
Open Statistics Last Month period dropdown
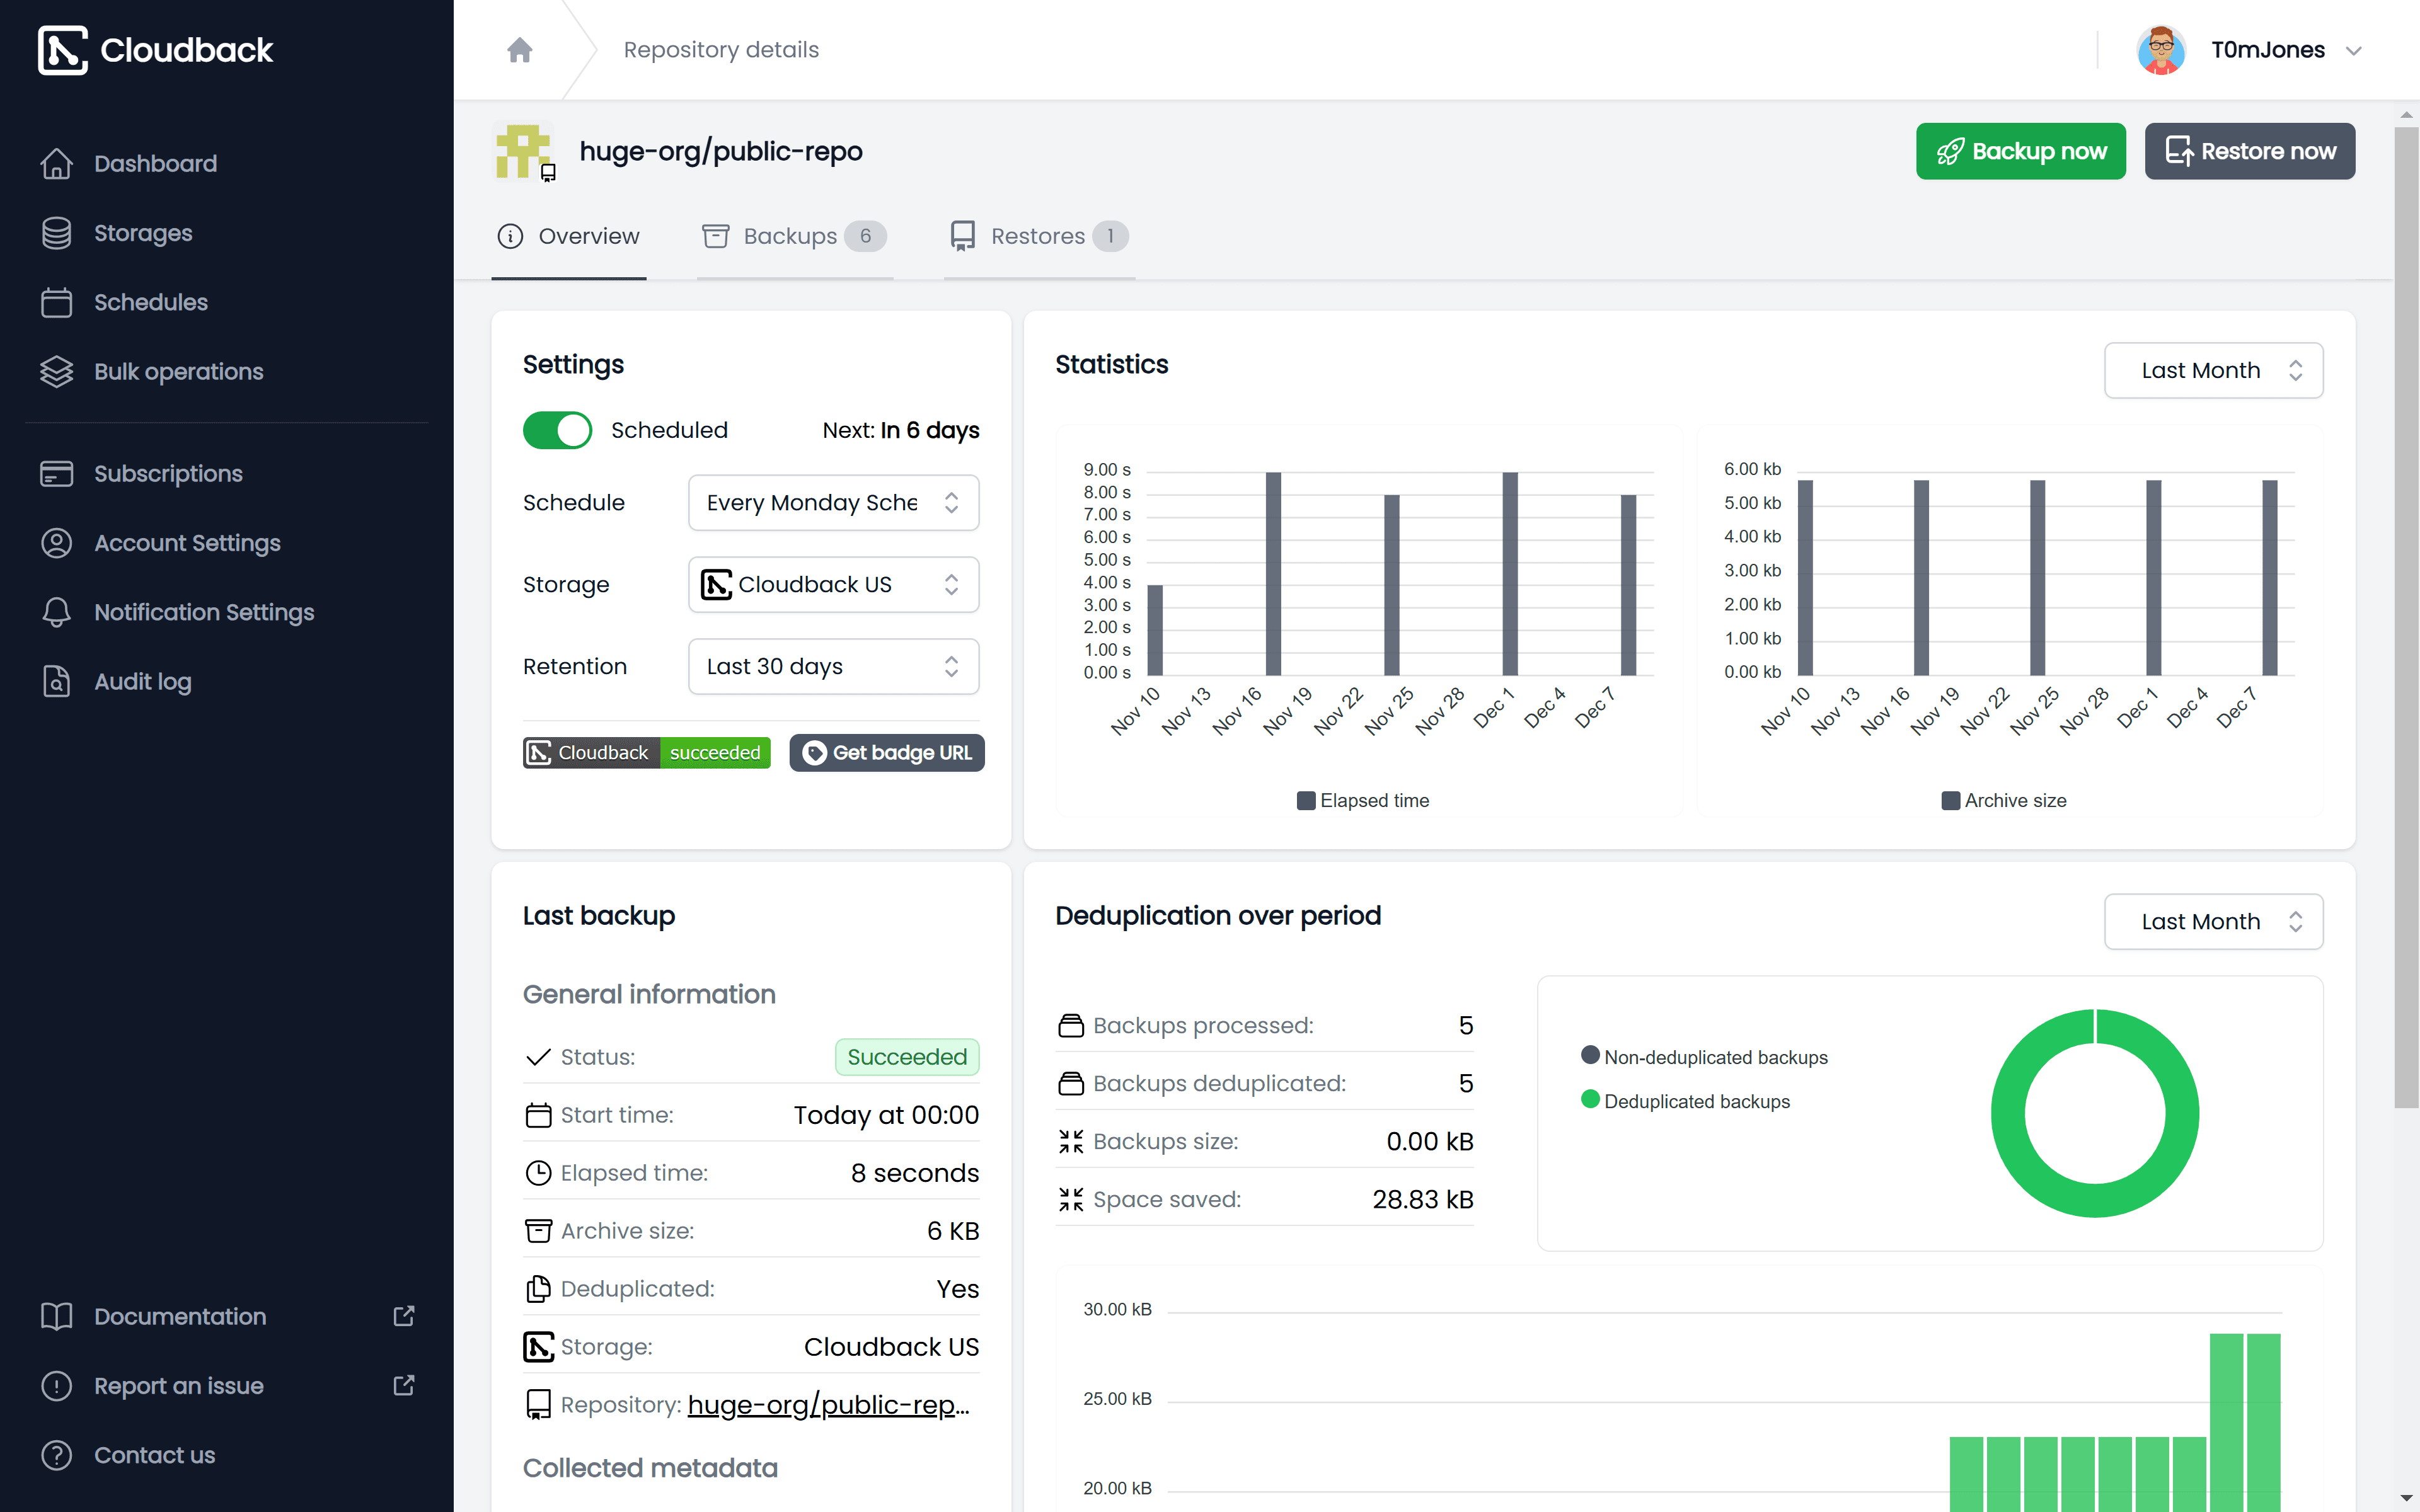click(x=2212, y=370)
